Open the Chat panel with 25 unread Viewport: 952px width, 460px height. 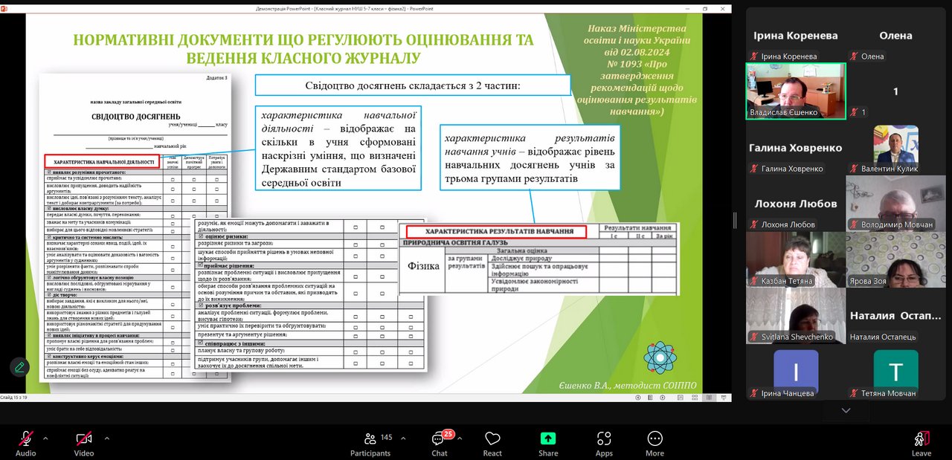pyautogui.click(x=440, y=443)
